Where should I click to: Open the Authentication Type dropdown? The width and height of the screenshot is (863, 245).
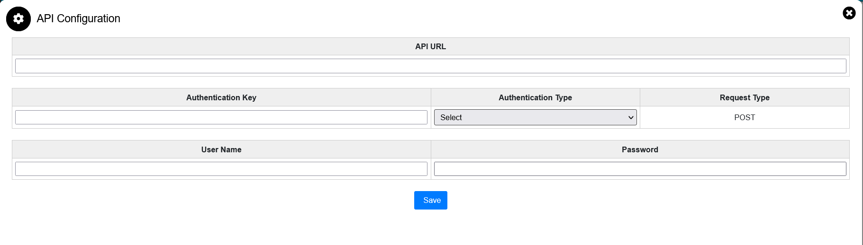point(535,117)
